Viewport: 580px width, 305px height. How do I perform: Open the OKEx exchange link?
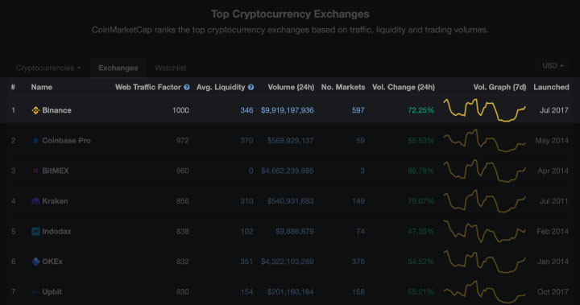tap(52, 262)
